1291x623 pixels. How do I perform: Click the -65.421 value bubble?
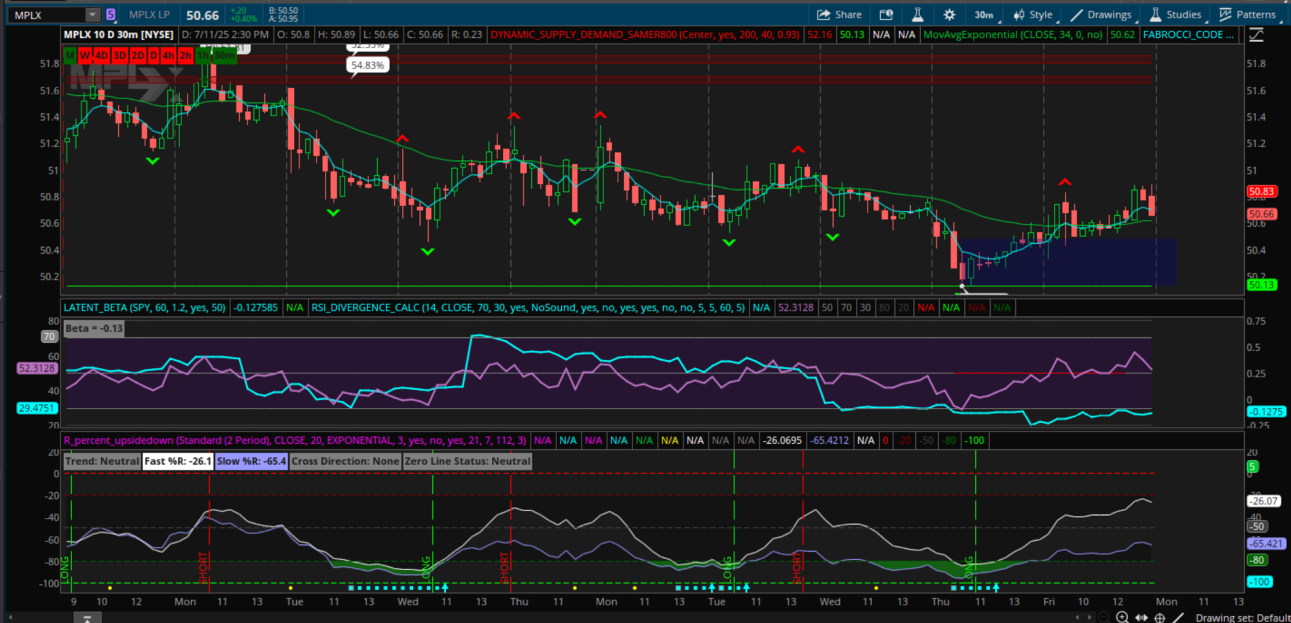click(x=1265, y=544)
